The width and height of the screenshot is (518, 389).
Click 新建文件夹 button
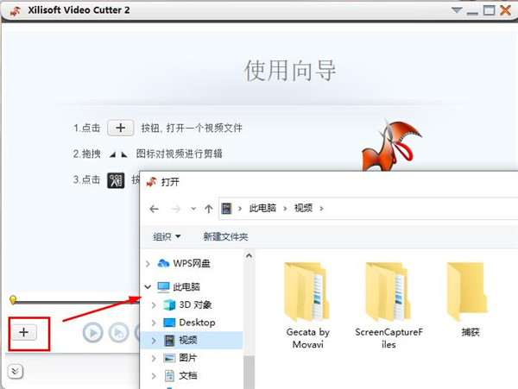tap(225, 236)
